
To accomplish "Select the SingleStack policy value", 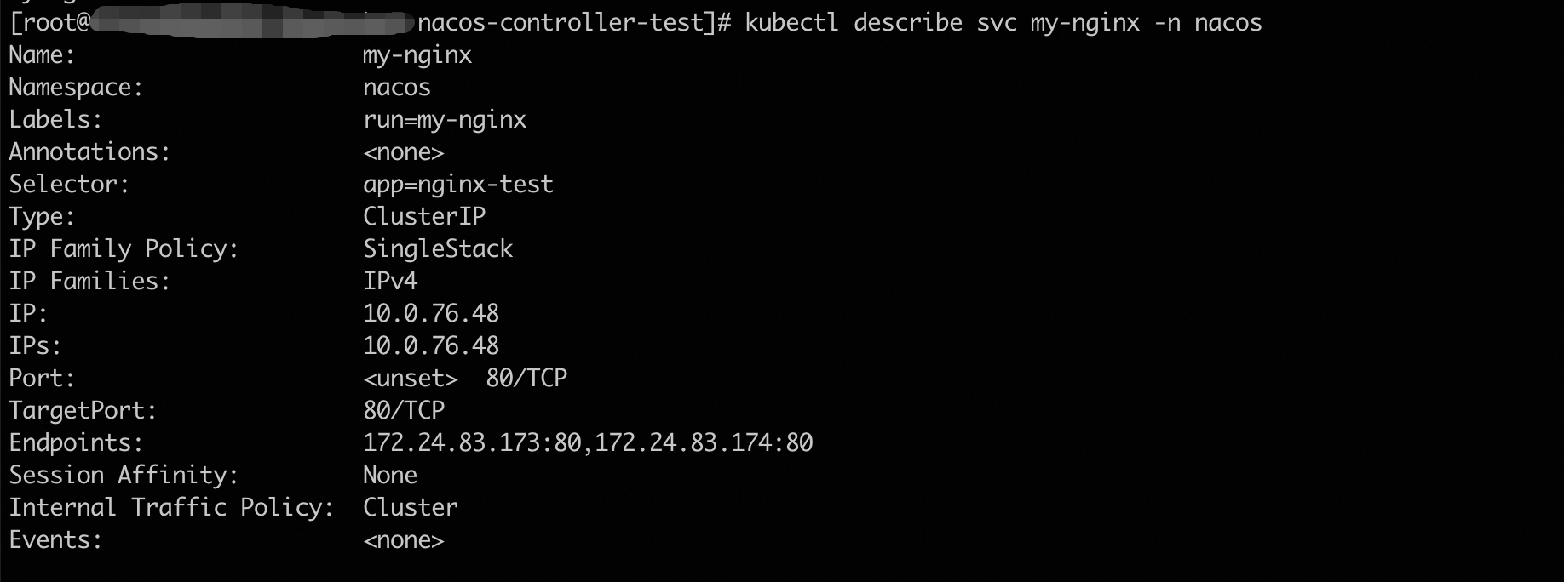I will [438, 248].
